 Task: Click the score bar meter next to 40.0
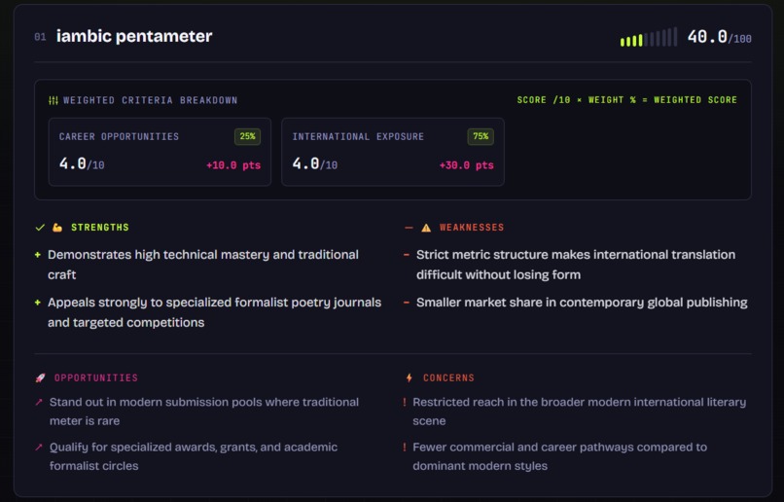pyautogui.click(x=649, y=38)
